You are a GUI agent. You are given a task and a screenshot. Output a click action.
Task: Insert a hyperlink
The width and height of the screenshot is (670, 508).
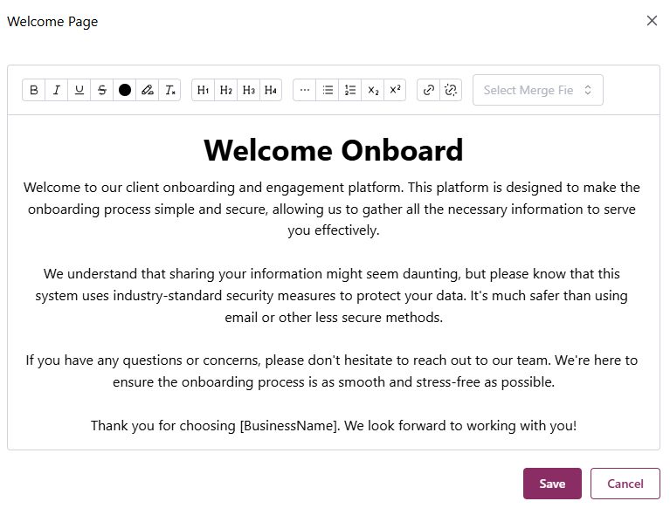click(429, 90)
